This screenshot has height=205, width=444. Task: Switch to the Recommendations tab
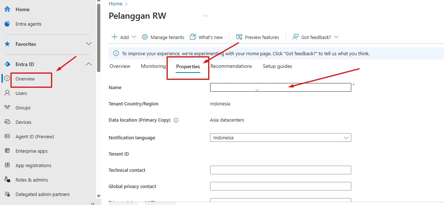231,66
